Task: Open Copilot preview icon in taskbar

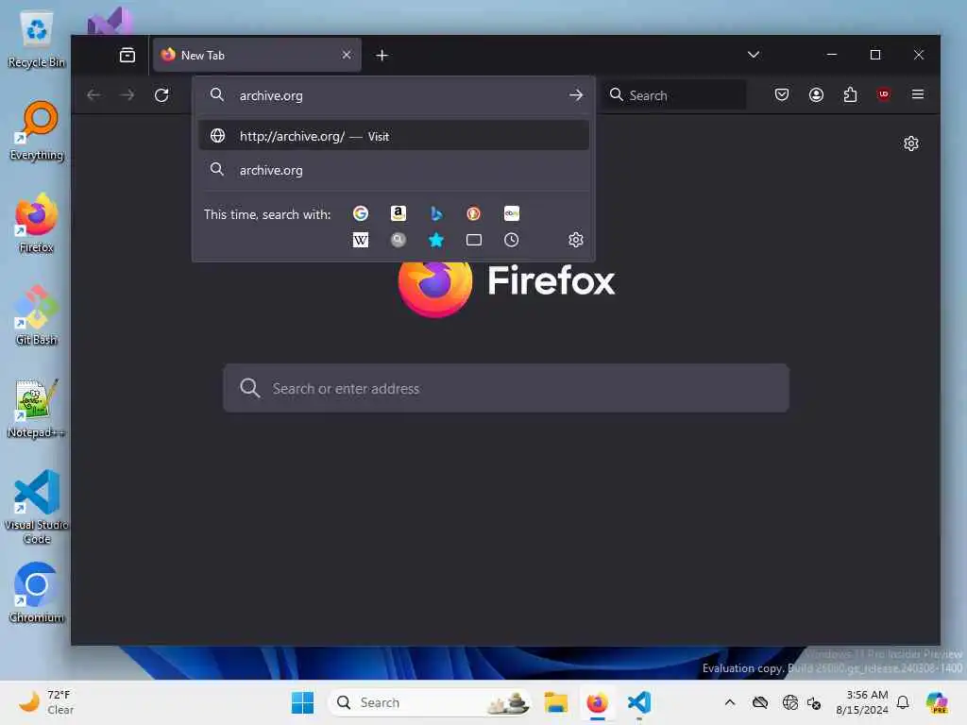Action: pos(937,702)
